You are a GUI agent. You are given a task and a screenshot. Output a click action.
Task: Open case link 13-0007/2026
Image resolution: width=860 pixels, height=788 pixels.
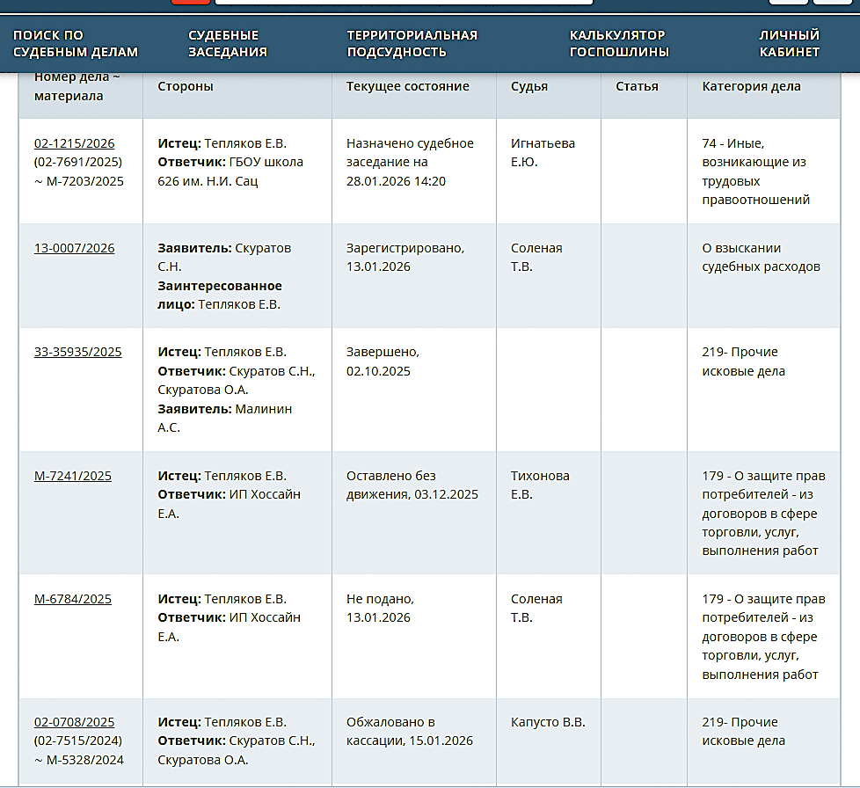click(x=74, y=248)
